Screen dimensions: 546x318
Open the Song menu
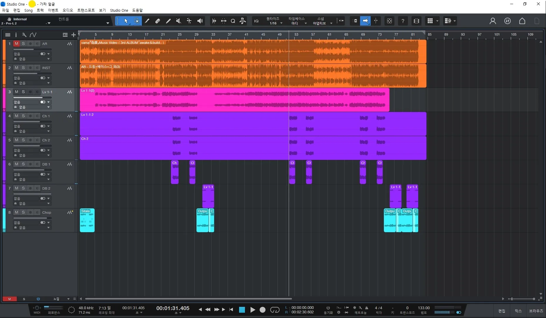pos(28,10)
